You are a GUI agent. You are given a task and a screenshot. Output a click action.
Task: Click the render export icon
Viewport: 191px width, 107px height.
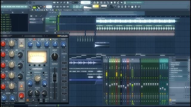(x=135, y=7)
